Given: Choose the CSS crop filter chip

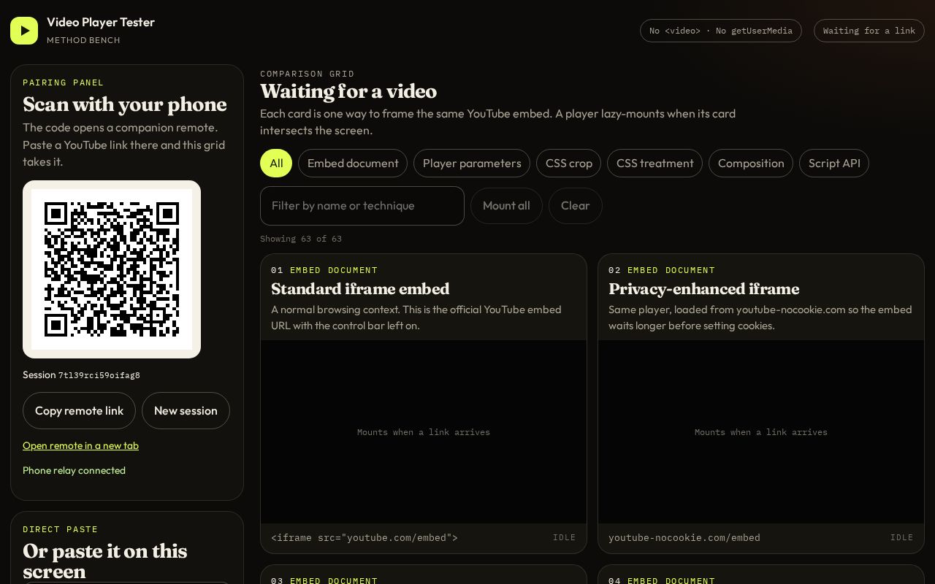Looking at the screenshot, I should [x=569, y=164].
